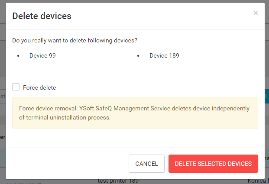This screenshot has width=269, height=184.
Task: Close the Delete devices dialog with X
Action: pyautogui.click(x=256, y=13)
